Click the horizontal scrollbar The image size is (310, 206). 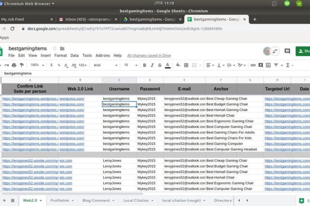click(71, 193)
